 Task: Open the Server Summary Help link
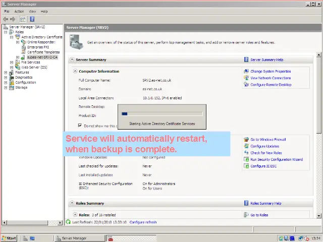267,59
